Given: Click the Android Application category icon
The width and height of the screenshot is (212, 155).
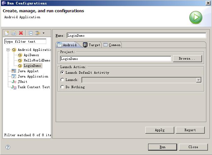Looking at the screenshot, I should (14, 50).
